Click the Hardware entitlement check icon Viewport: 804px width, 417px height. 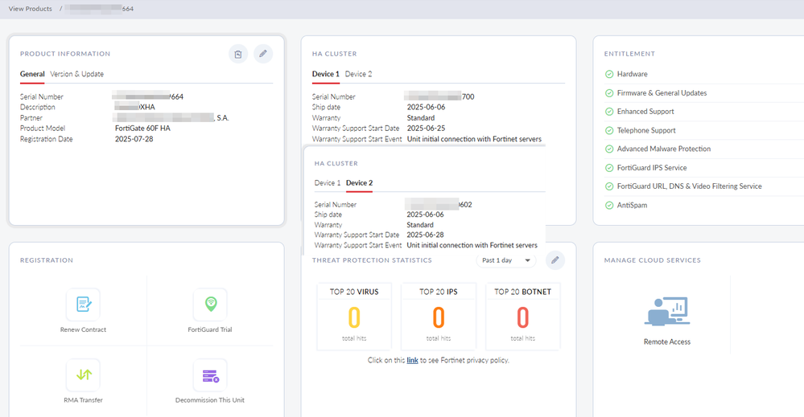(x=609, y=74)
